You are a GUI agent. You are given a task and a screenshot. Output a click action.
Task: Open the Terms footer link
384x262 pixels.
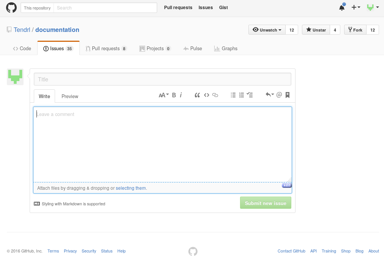(53, 251)
